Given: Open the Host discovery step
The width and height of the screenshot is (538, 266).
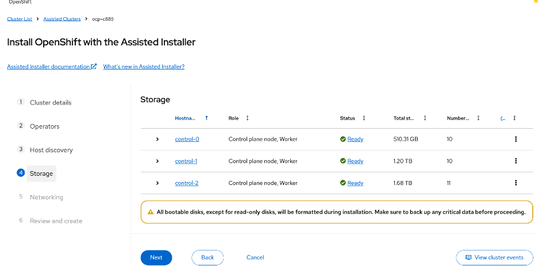Looking at the screenshot, I should [51, 150].
